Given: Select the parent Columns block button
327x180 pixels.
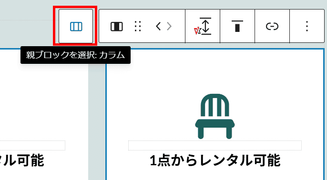Looking at the screenshot, I should [76, 26].
